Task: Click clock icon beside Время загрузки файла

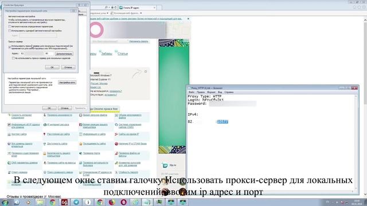Action: [80, 115]
